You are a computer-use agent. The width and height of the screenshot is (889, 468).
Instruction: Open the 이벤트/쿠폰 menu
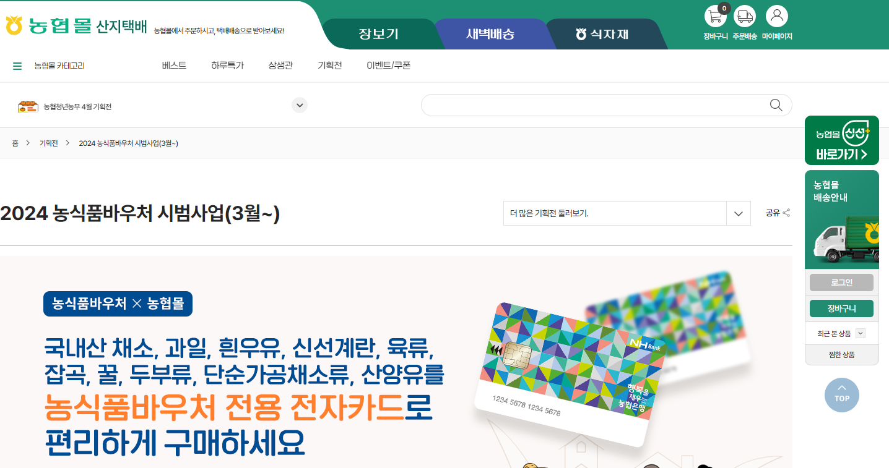coord(389,66)
